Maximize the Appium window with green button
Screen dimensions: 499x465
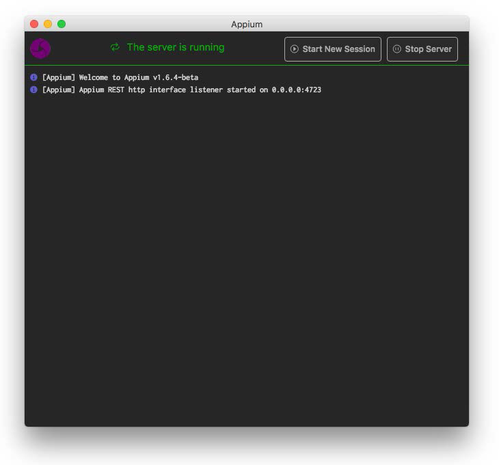62,24
